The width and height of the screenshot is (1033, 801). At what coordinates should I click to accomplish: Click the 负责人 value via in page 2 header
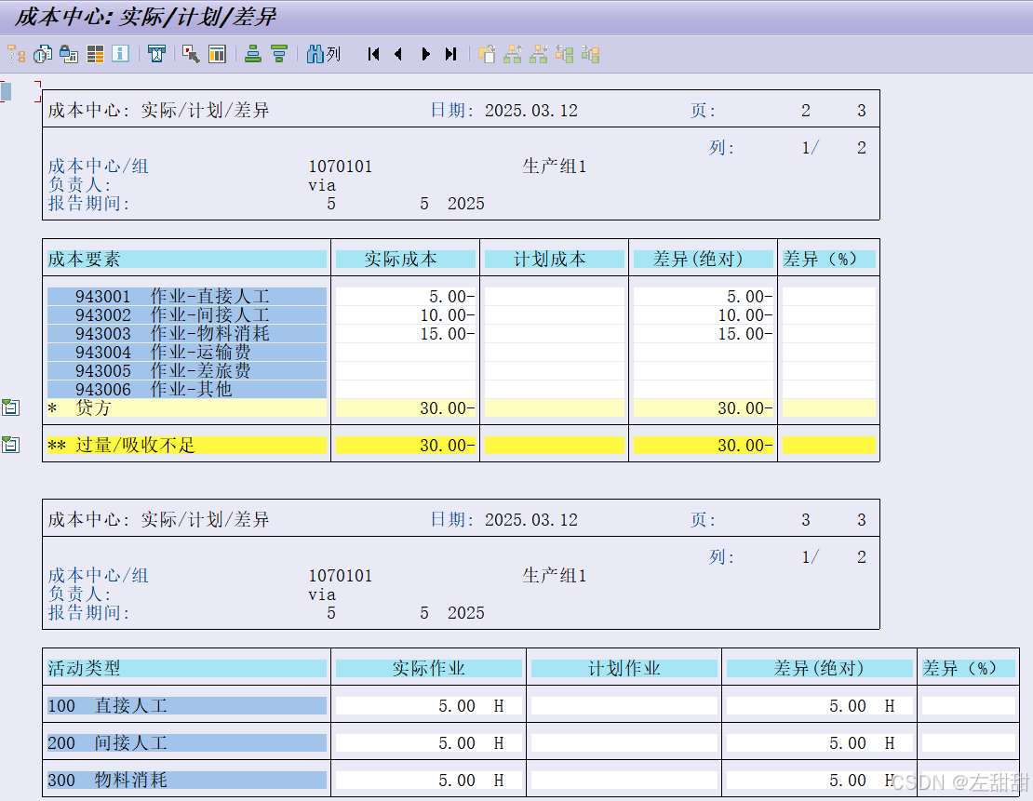click(322, 185)
